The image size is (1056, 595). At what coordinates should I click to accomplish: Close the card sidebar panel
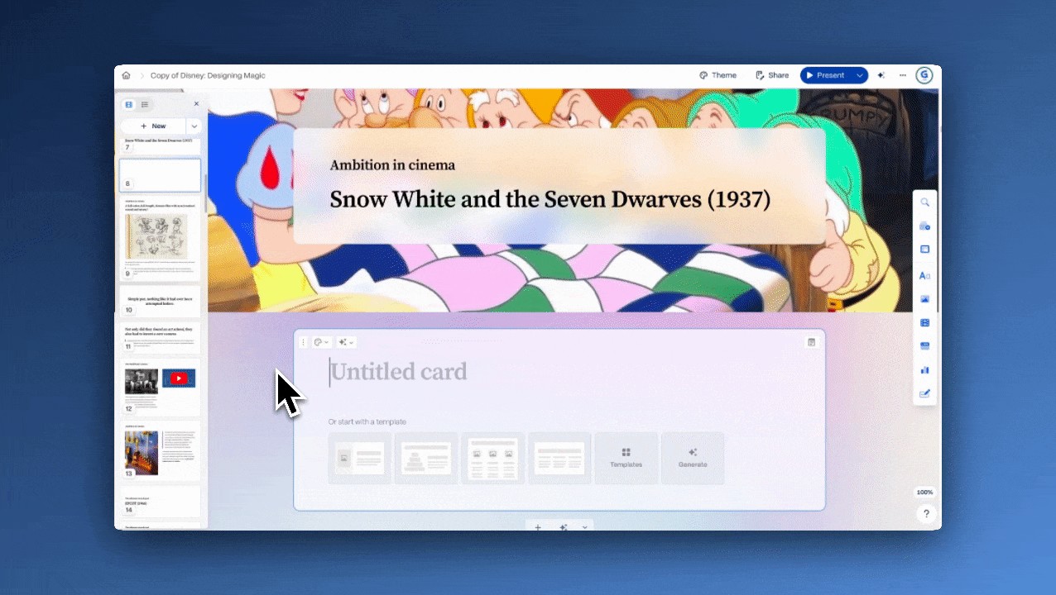pos(196,104)
